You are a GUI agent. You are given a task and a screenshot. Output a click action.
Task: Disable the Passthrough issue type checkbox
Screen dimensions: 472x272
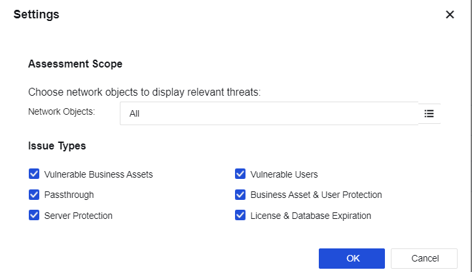coord(34,195)
